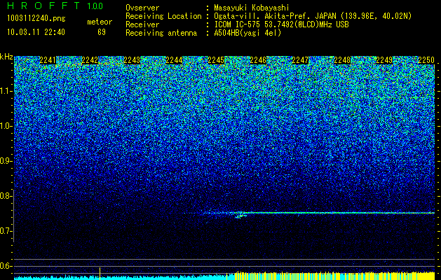Viewport: 441px width, 280px height.
Task: Select the date stamp 10.03.11 22:40
Action: 36,32
